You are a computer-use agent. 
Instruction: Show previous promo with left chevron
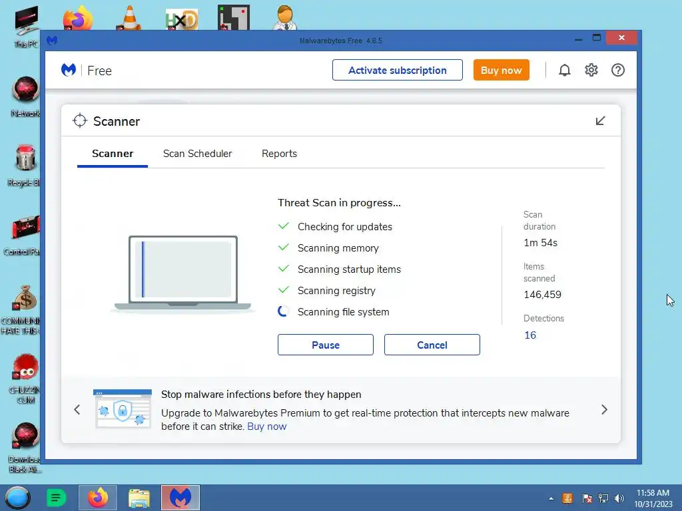(x=77, y=410)
